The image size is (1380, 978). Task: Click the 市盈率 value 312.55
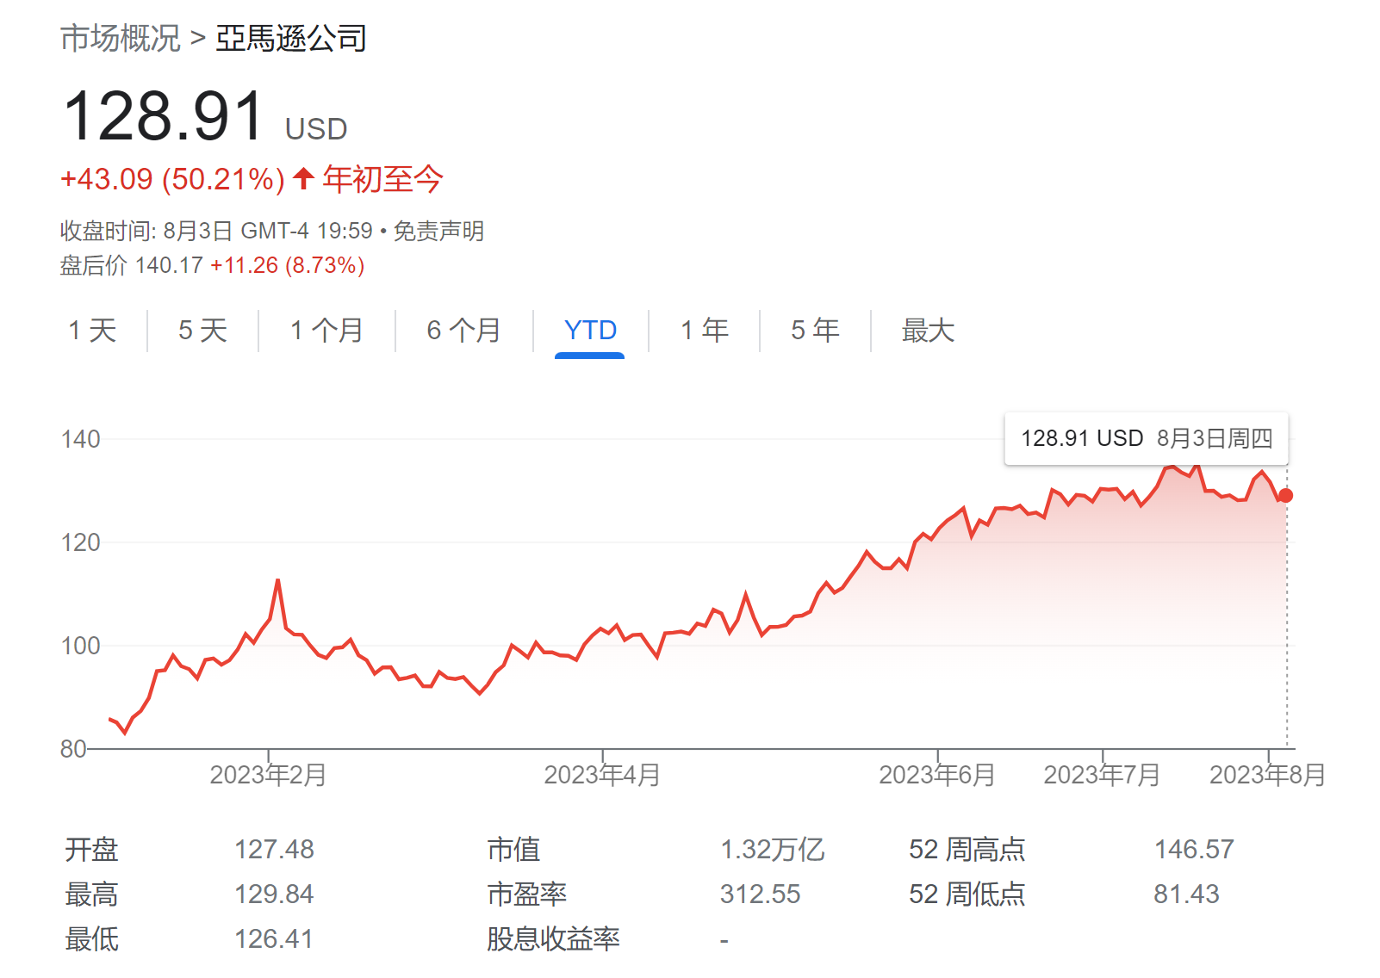click(x=760, y=894)
